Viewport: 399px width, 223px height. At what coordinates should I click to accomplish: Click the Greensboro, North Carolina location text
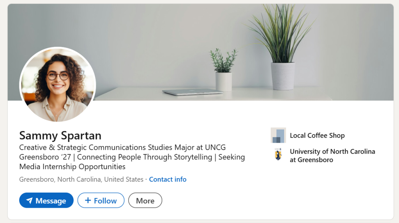pyautogui.click(x=81, y=179)
